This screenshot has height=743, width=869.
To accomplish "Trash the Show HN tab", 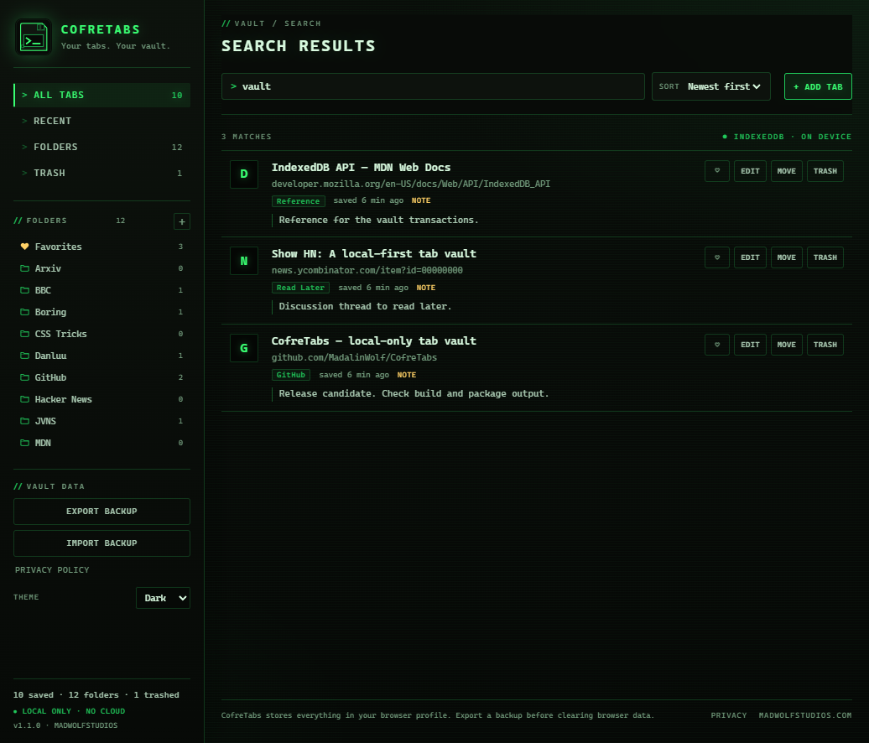I will click(x=825, y=257).
